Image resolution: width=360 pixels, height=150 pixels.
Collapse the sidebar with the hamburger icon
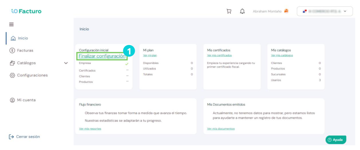pyautogui.click(x=11, y=24)
